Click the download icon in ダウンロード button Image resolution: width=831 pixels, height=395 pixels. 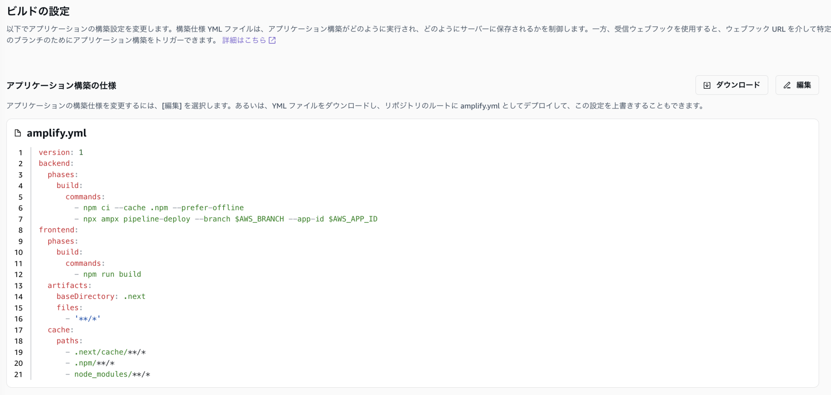(x=706, y=85)
